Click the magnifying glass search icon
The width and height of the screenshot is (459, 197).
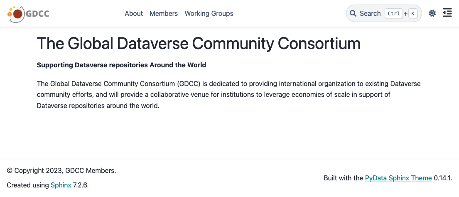click(353, 13)
